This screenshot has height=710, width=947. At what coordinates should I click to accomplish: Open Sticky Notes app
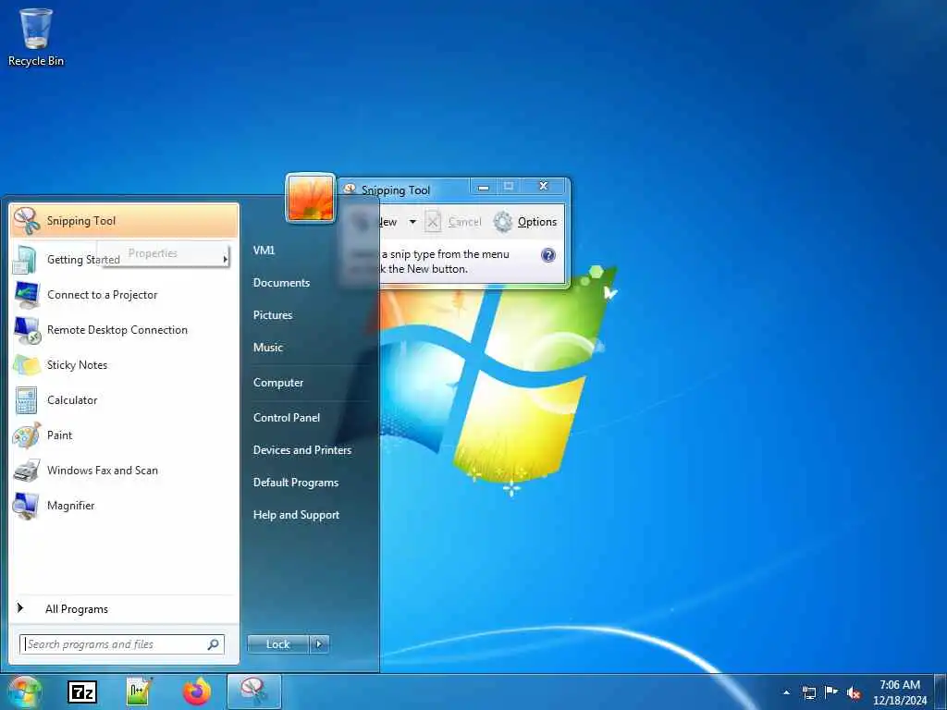(x=124, y=364)
